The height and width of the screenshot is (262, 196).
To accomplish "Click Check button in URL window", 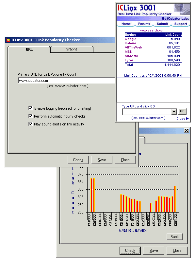I will (78, 160).
